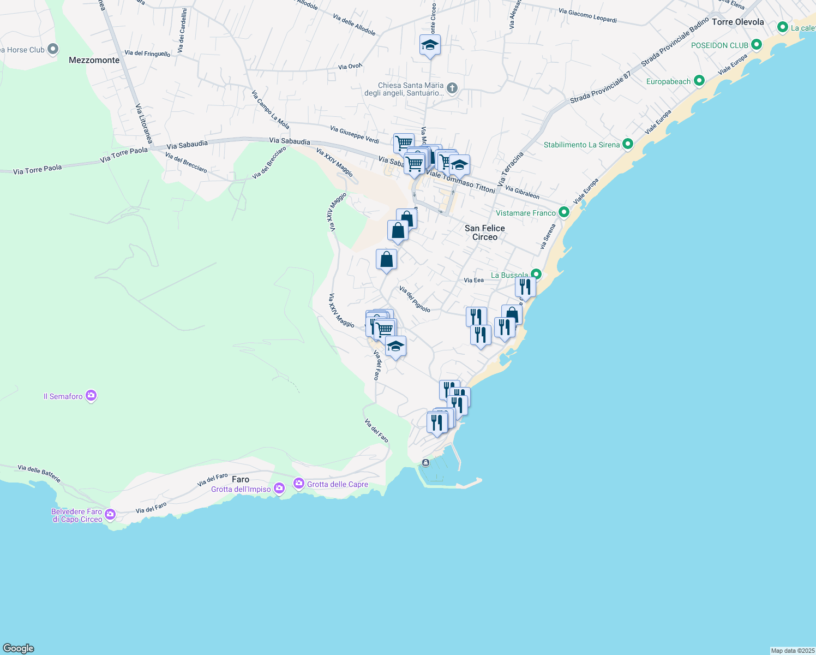Open the Grotta delle Capre camera pin
Image resolution: width=816 pixels, height=655 pixels.
click(298, 484)
